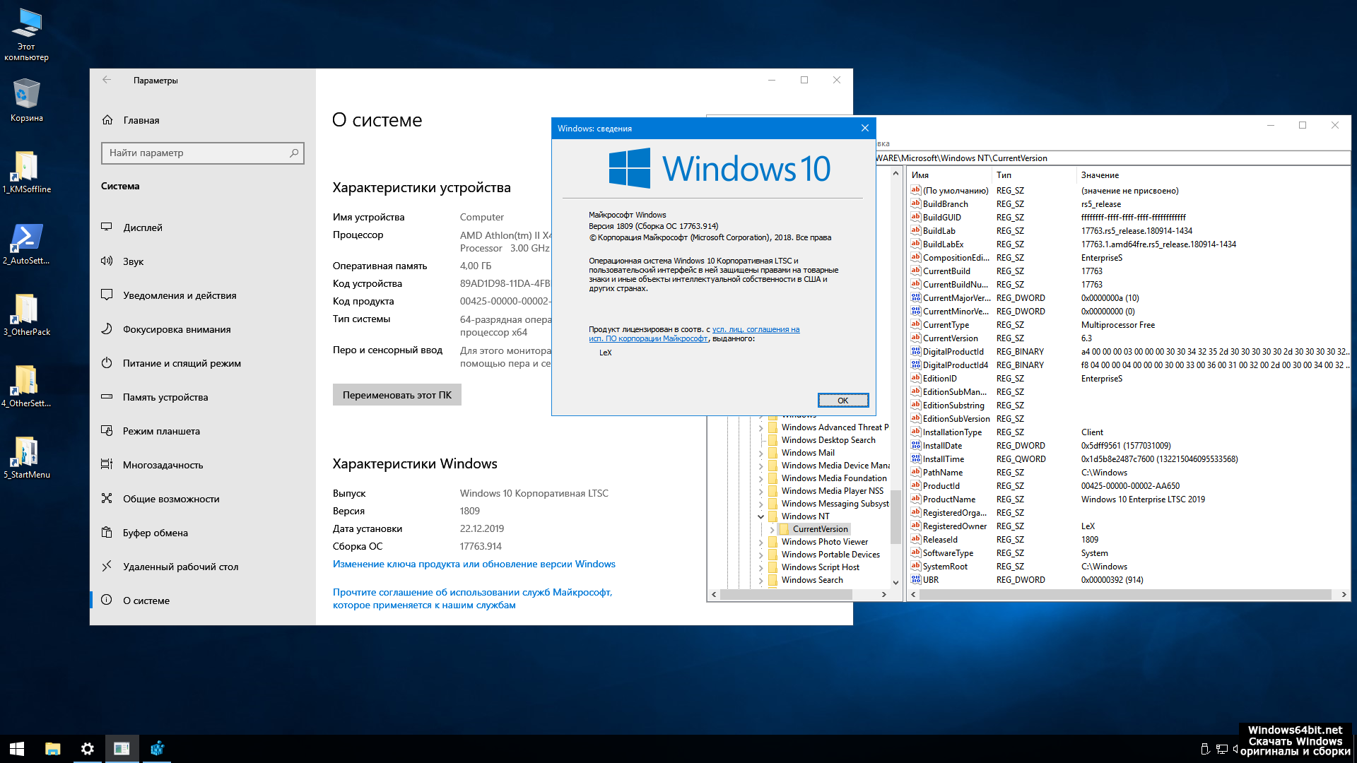Expand Windows Search registry key

[x=761, y=580]
